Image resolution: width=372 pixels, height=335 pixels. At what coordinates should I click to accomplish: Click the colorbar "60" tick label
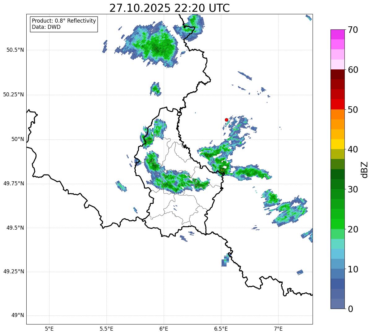click(353, 70)
